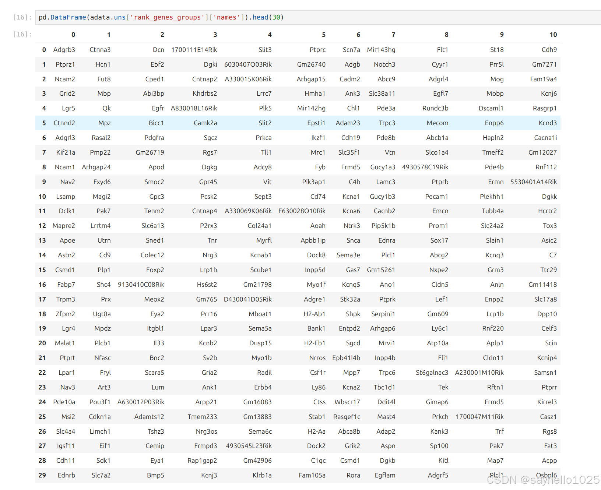Click the cell 'Slc6a13'
601x490 pixels.
(153, 226)
